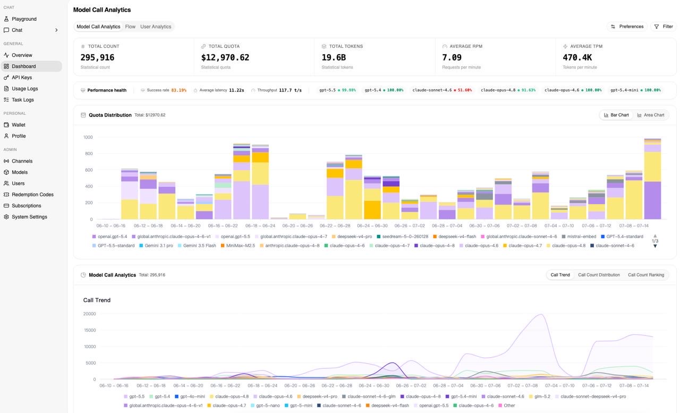Switch to the User Analytics tab
Screen dimensions: 680x413
click(x=156, y=27)
